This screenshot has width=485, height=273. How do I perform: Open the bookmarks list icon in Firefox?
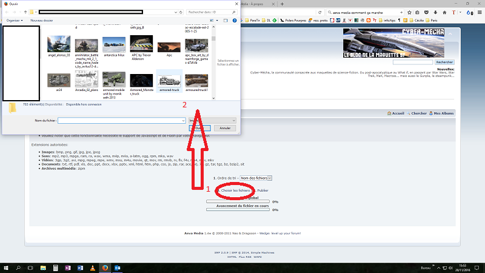pyautogui.click(x=417, y=12)
